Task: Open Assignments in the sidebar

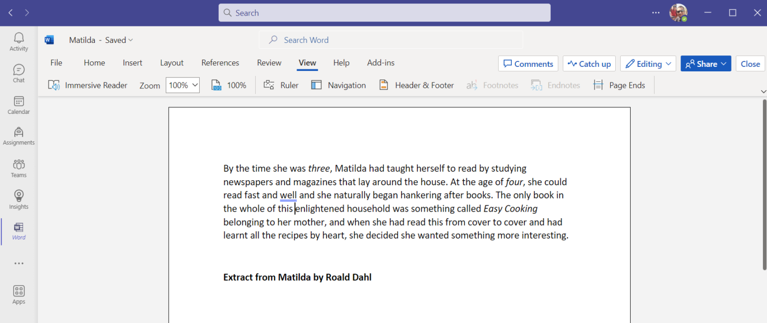Action: click(18, 136)
